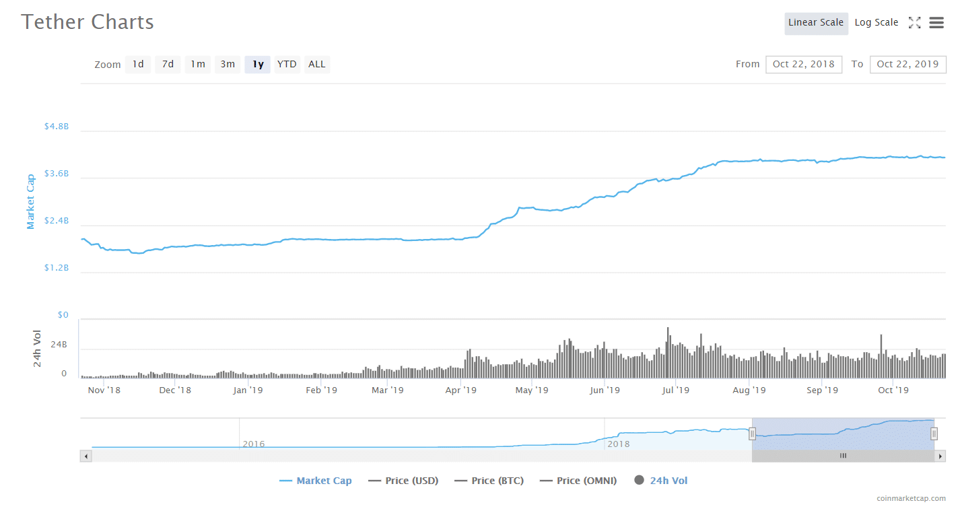
Task: Choose YTD zoom range
Action: pos(287,65)
